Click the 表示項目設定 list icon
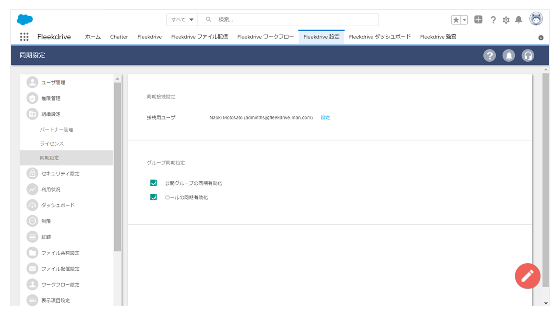The width and height of the screenshot is (560, 315). (x=32, y=300)
